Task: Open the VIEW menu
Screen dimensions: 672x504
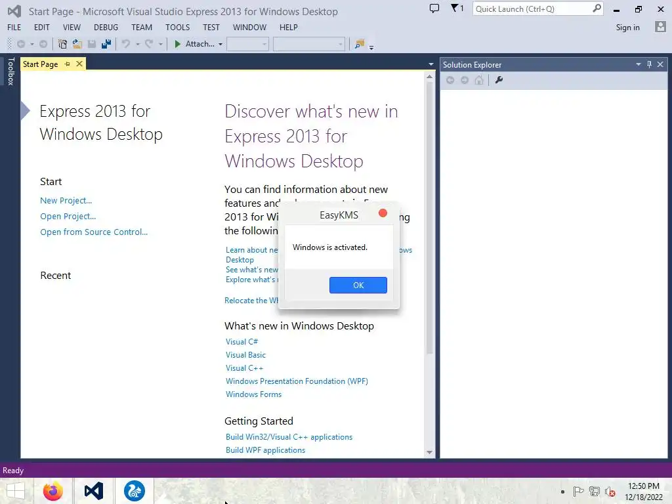Action: tap(72, 27)
